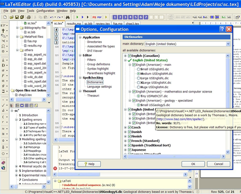Image resolution: width=241 pixels, height=194 pixels.
Task: Click the help question icon in dialog title
Action: (222, 29)
